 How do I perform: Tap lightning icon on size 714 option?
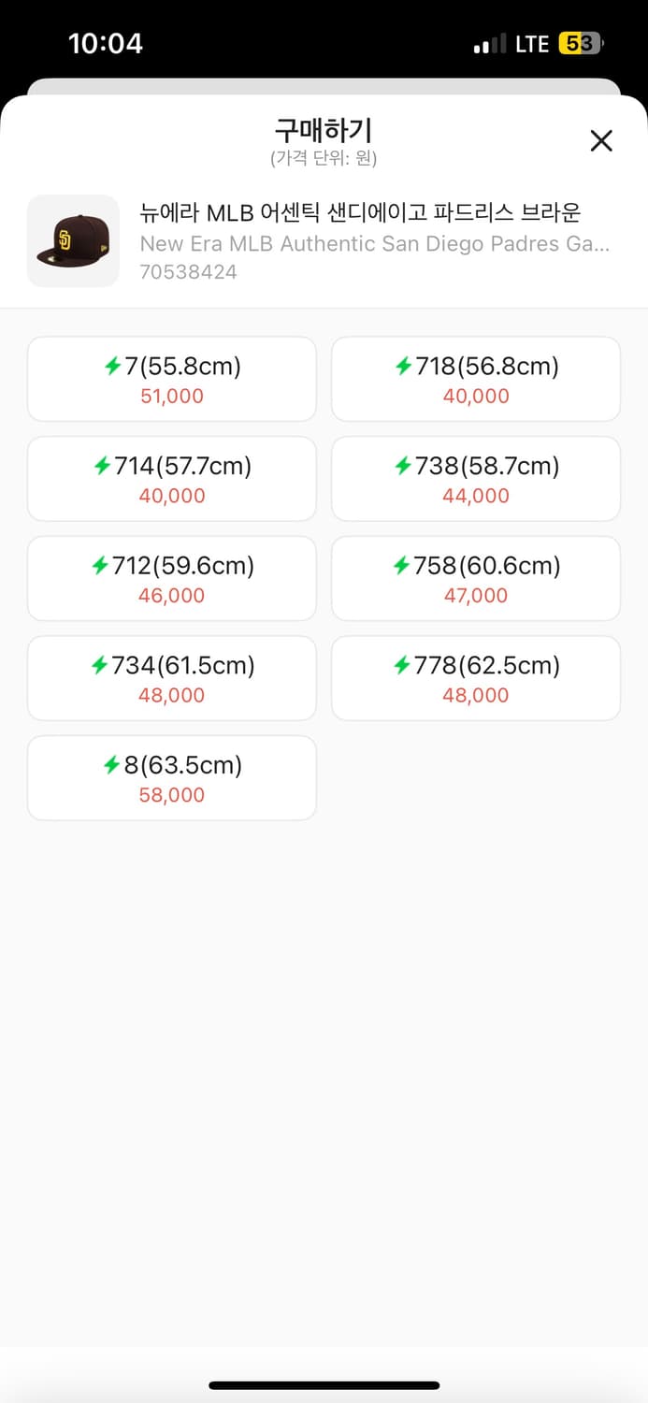(x=102, y=466)
